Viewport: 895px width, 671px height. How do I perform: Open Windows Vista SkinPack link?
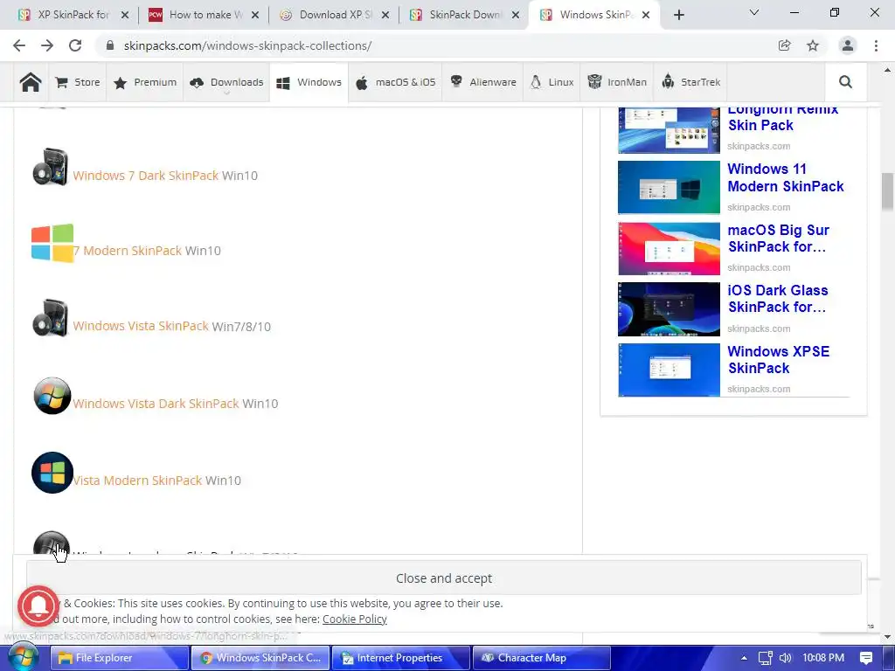(x=141, y=326)
